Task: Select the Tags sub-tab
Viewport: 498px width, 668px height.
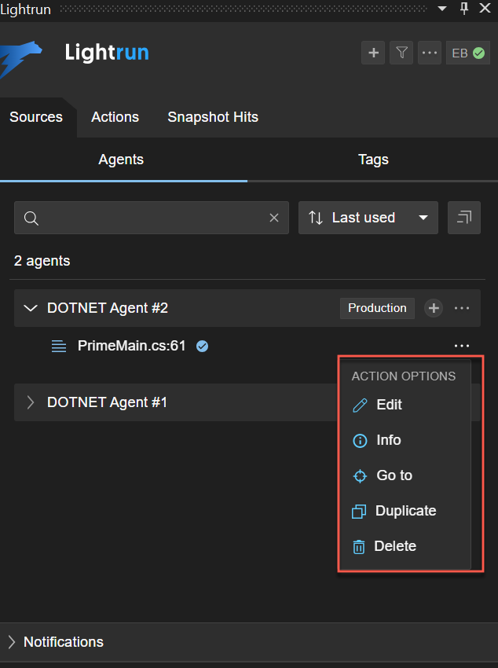Action: point(373,160)
